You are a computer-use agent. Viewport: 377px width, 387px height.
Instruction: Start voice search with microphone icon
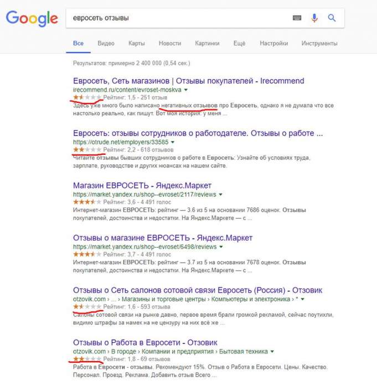click(x=314, y=18)
